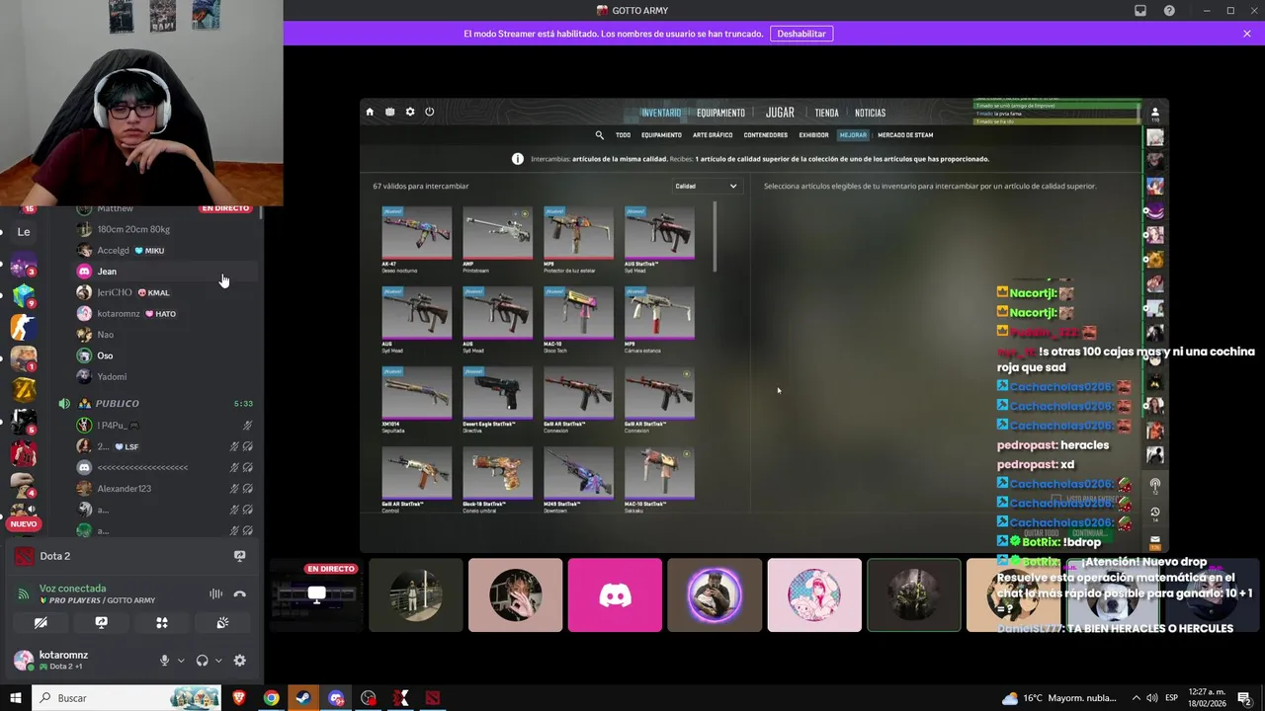Mute microphone next to kotaromnz

[x=165, y=661]
